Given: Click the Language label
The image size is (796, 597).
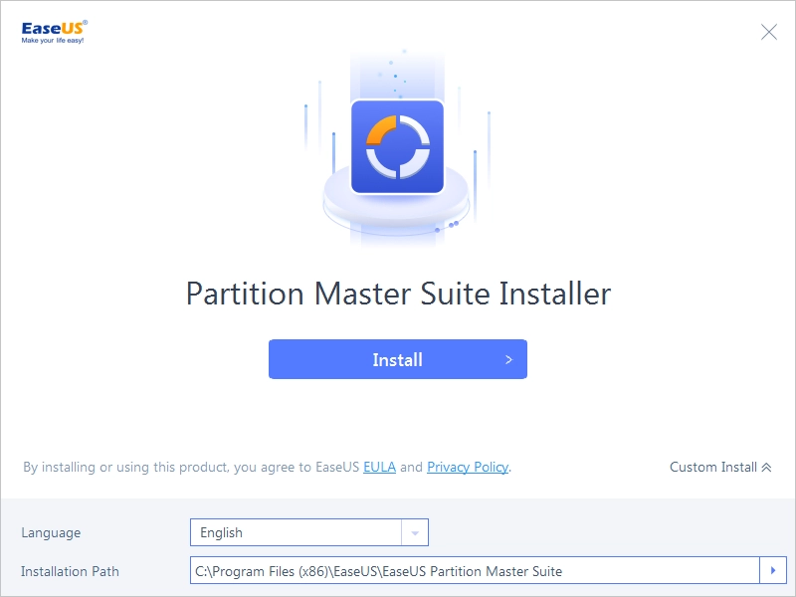Looking at the screenshot, I should 51,532.
